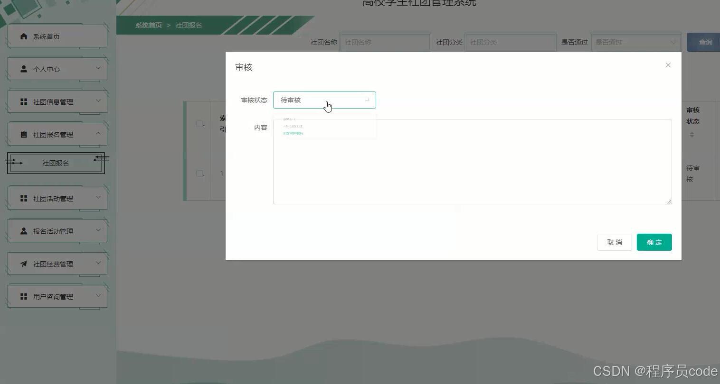Click the 审核状态 column sort control

coord(692,135)
